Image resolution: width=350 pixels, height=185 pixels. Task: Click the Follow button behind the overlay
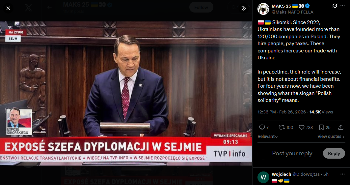coord(201,7)
